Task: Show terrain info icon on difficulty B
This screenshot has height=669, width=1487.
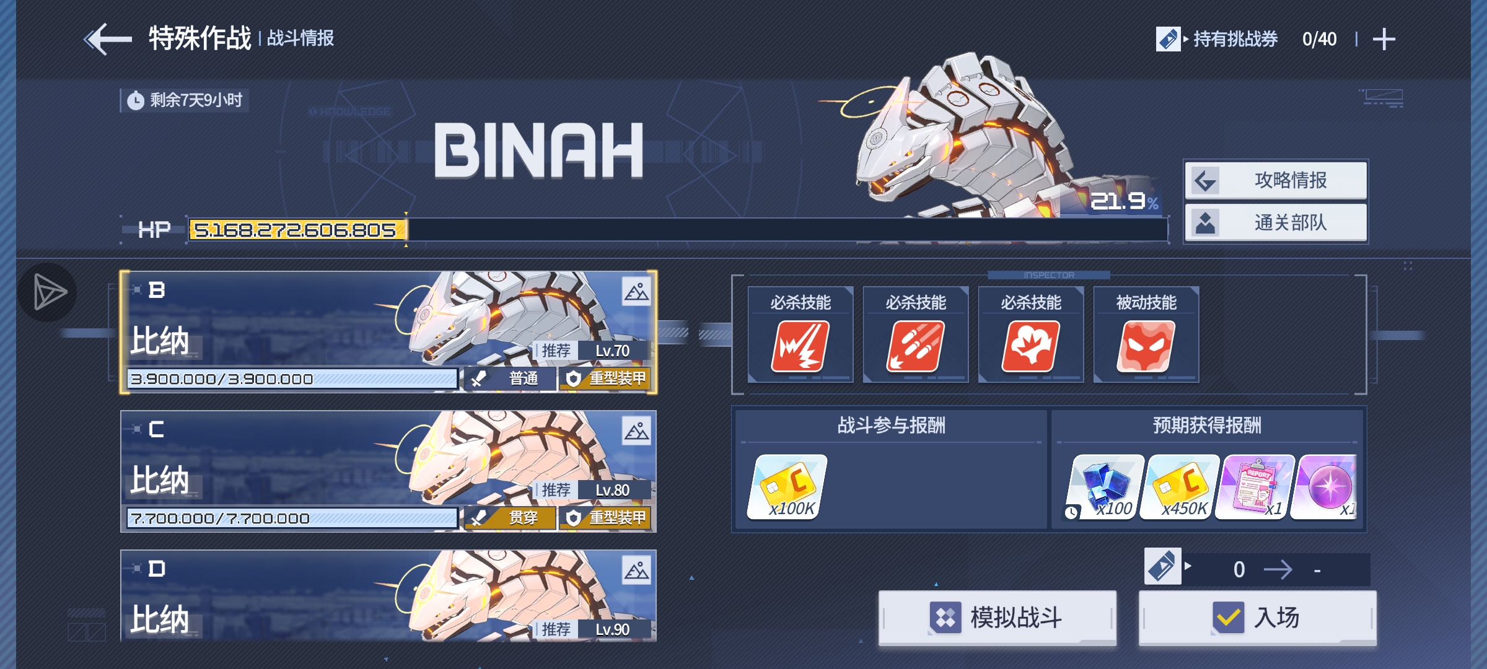Action: (x=636, y=292)
